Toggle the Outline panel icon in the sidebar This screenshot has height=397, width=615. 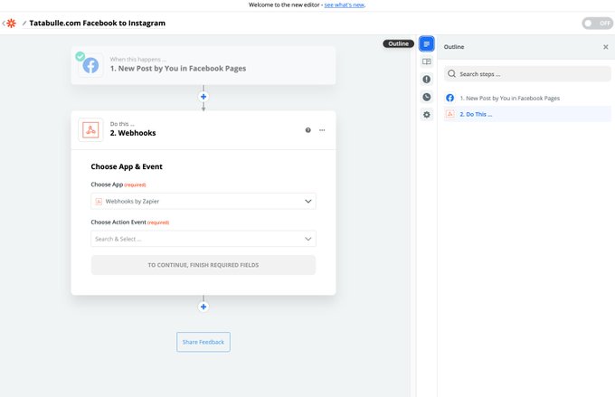426,43
